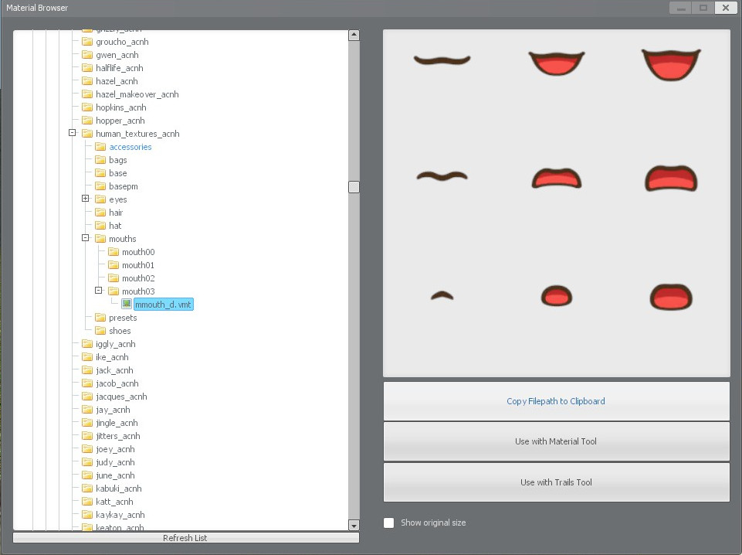Select the ike_acnh tree row
The width and height of the screenshot is (742, 555).
112,357
